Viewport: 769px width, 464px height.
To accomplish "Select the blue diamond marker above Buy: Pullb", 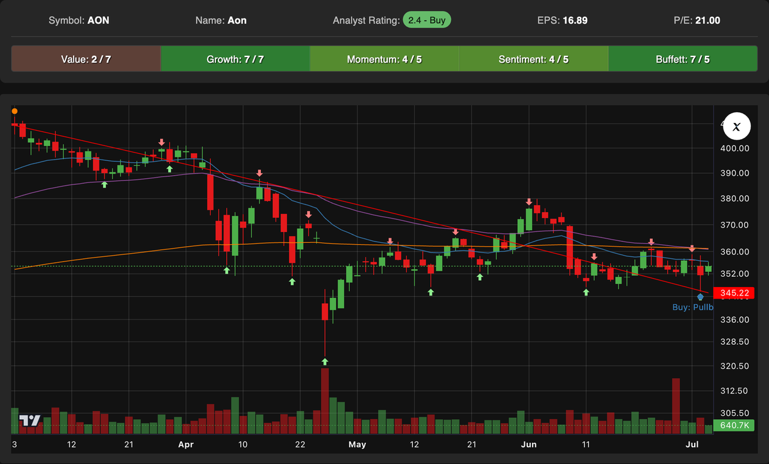I will 700,297.
